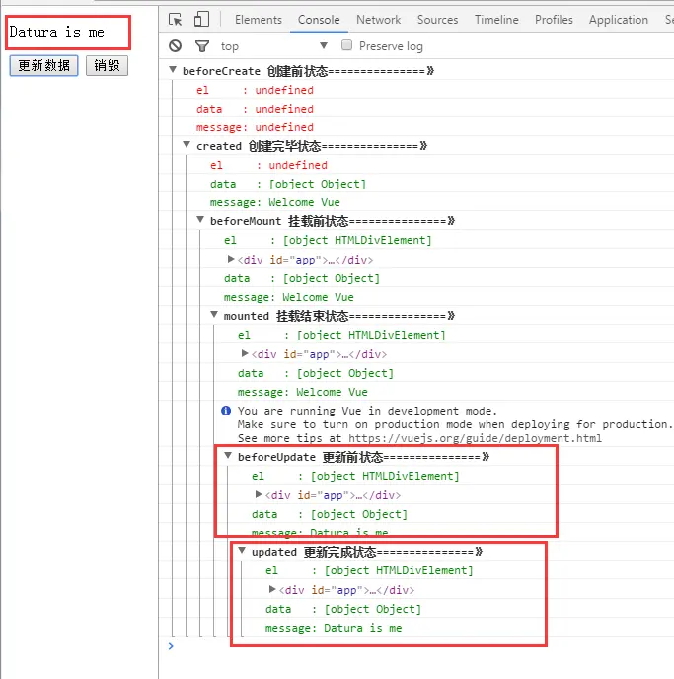Toggle the device toolbar icon
The width and height of the screenshot is (674, 679).
(201, 20)
